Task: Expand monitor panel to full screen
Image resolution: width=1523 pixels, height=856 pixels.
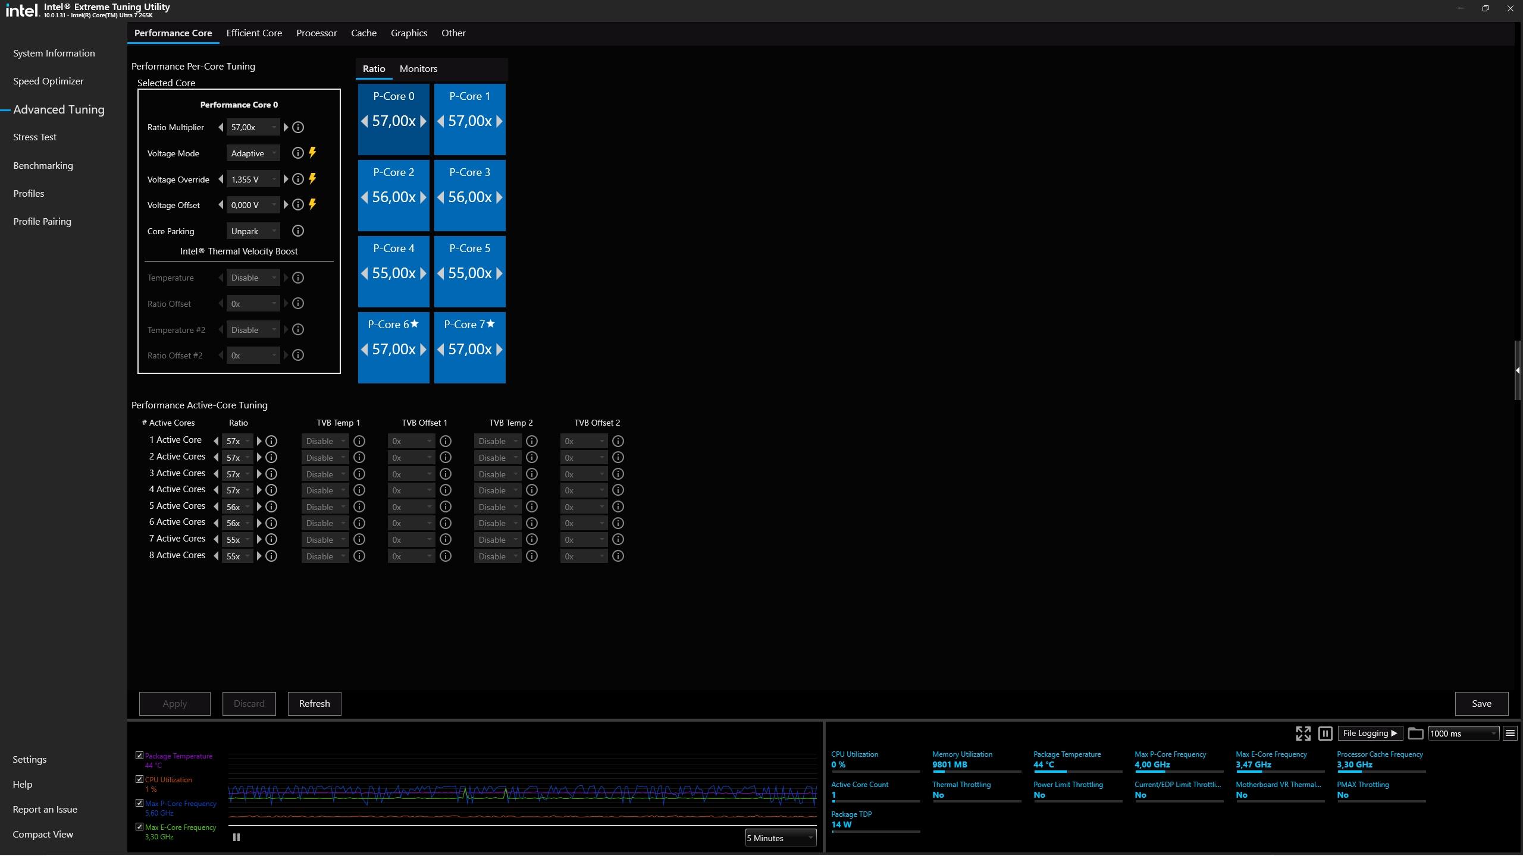Action: click(x=1303, y=734)
